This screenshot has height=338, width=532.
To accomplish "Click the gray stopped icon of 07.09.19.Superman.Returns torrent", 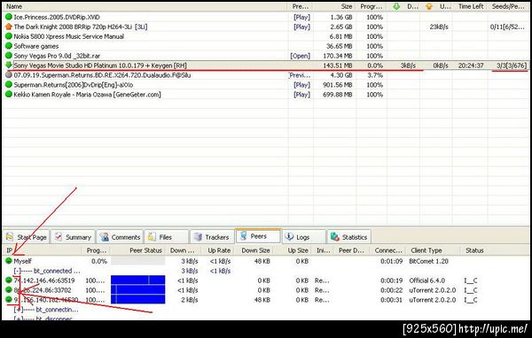I will 9,75.
